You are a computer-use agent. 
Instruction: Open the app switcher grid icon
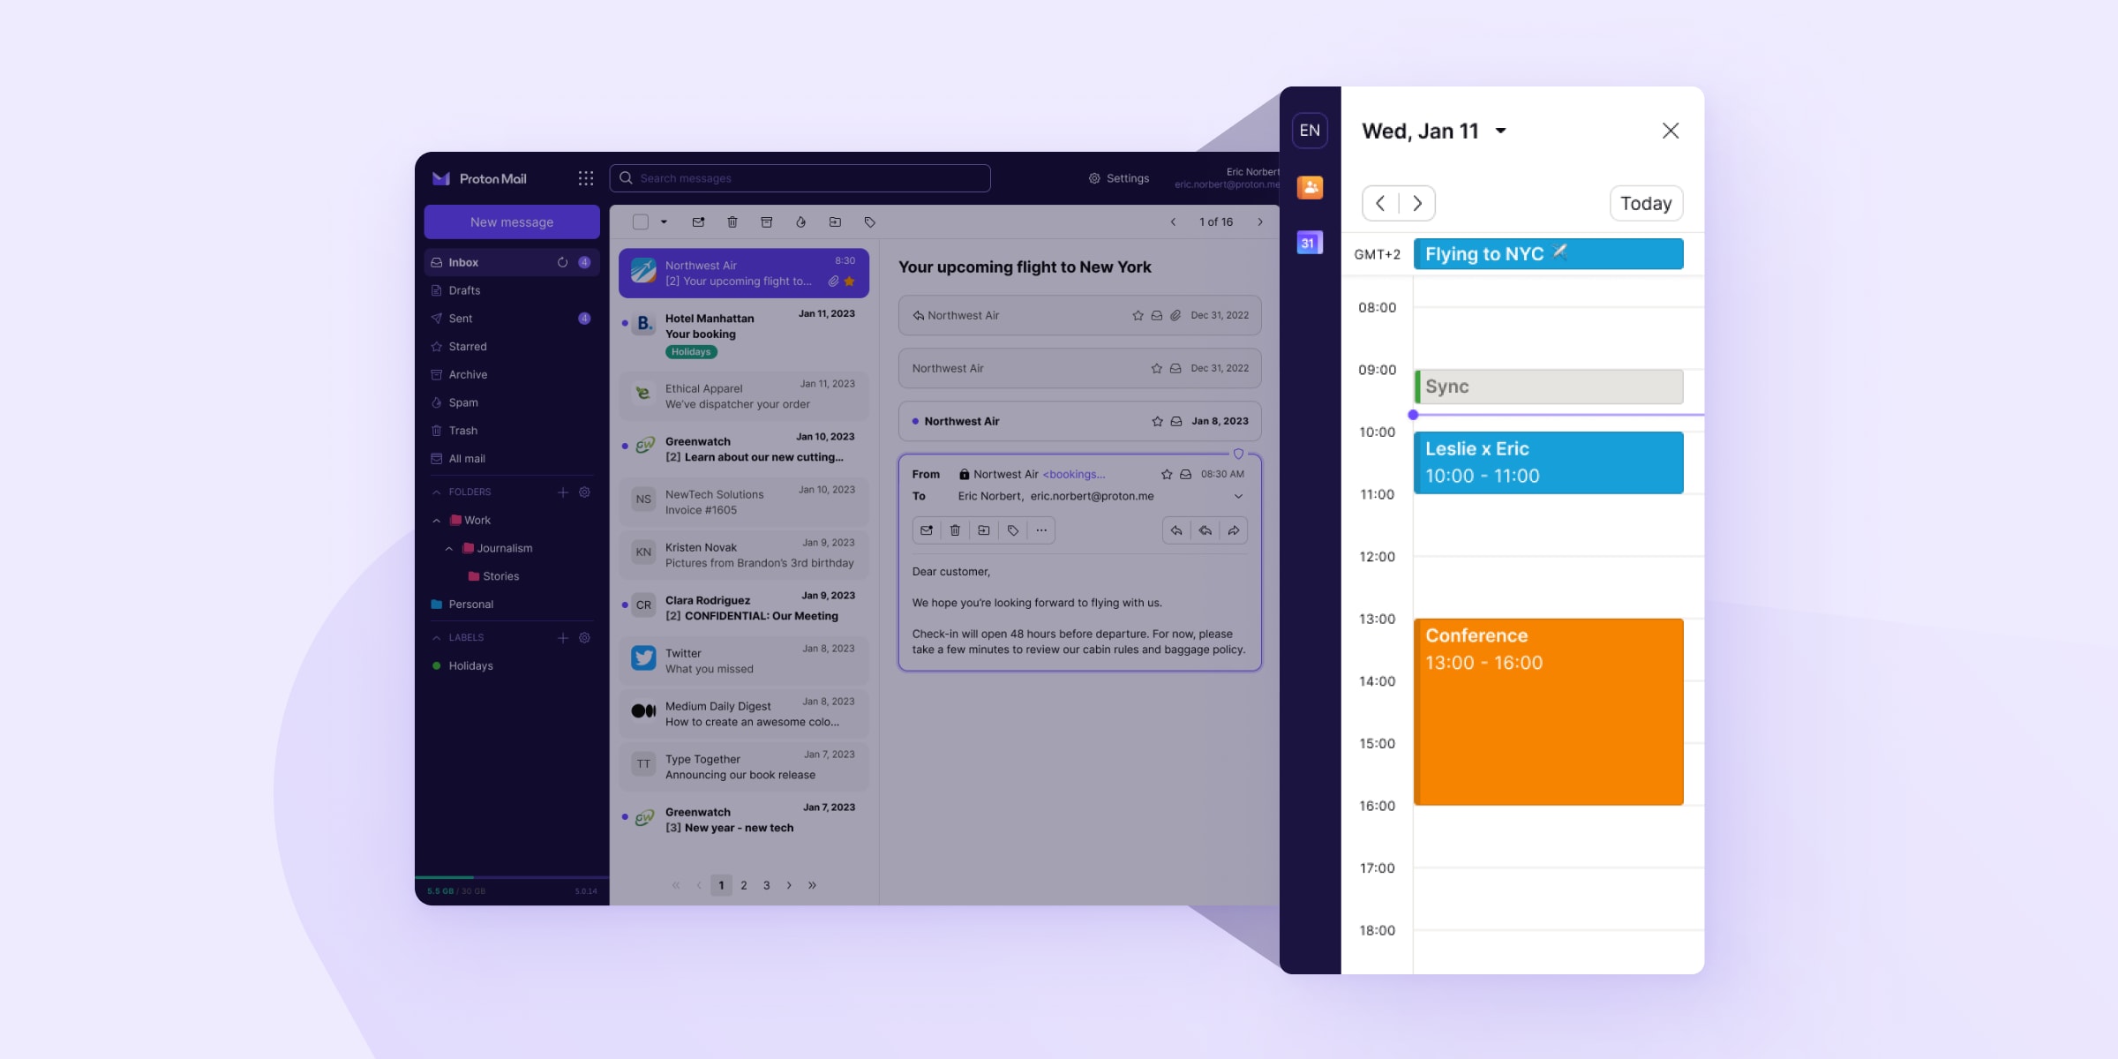click(585, 178)
